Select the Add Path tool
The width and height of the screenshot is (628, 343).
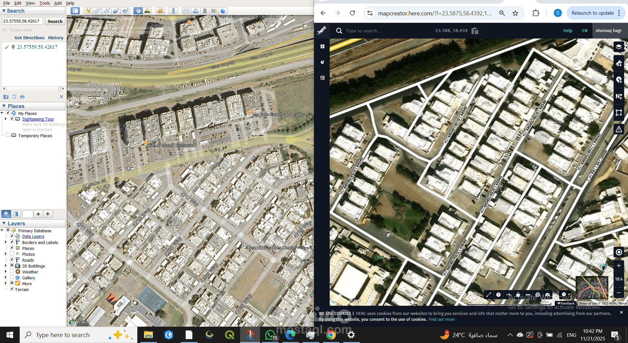coord(107,11)
